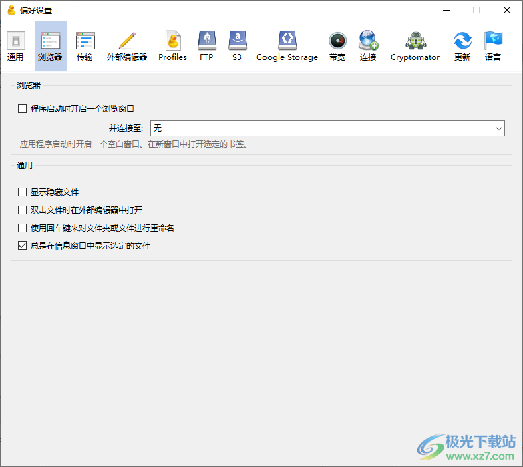Open the 外部编辑器 pencil tab
The image size is (523, 467).
click(x=127, y=46)
